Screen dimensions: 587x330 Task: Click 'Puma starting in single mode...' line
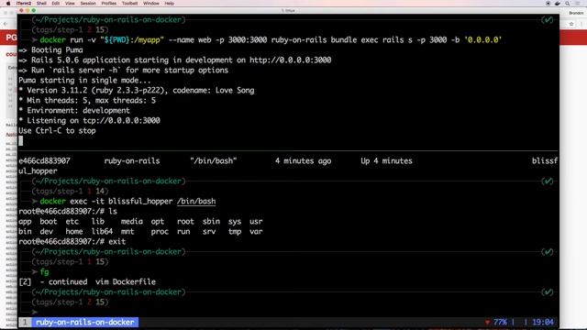(x=84, y=81)
